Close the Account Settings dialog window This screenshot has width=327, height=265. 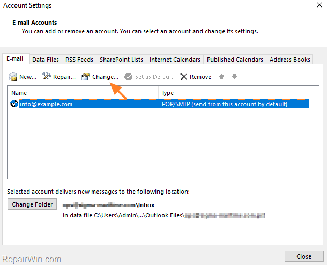coord(319,5)
